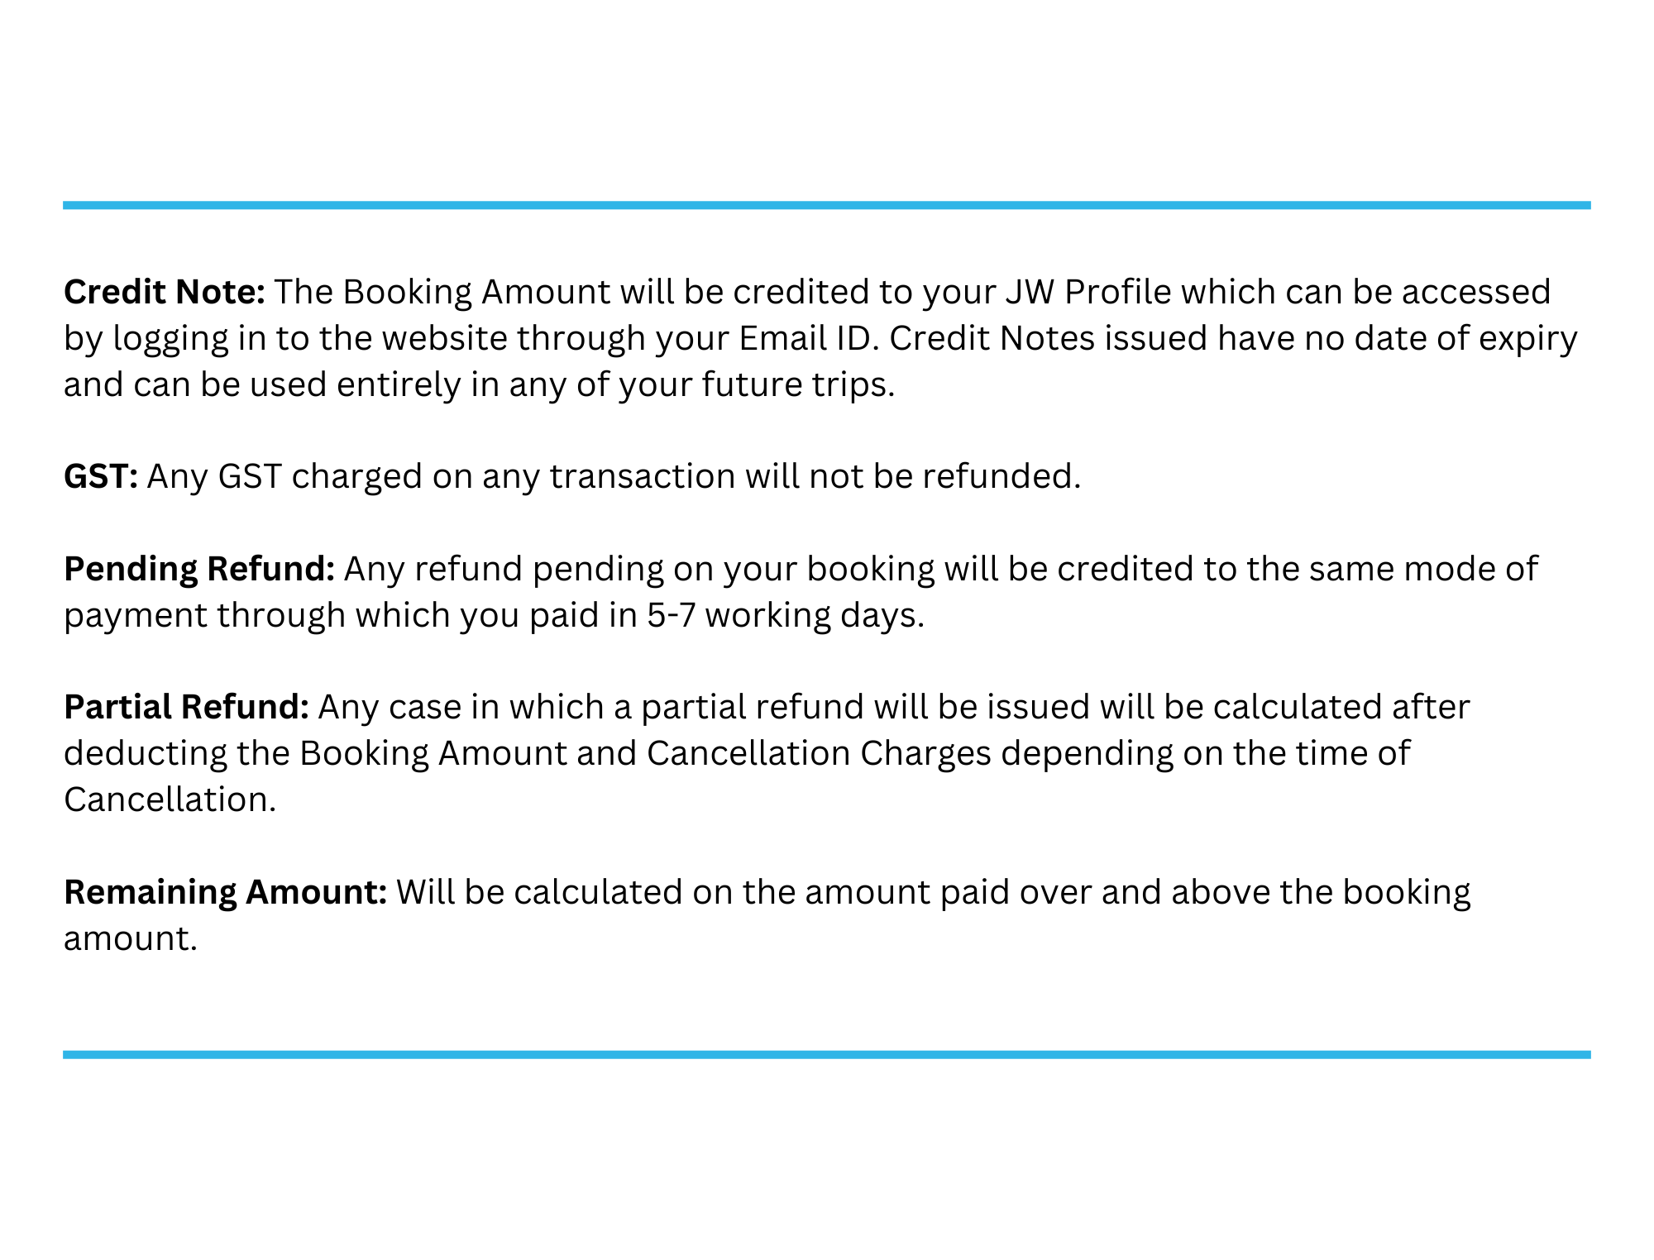Click the phrase "will not be refunded"
Viewport: 1654px width, 1260px height.
912,476
